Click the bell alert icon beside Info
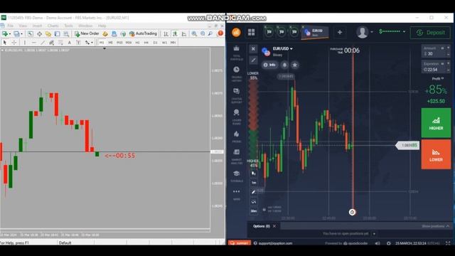The width and height of the screenshot is (455, 256). 284,65
